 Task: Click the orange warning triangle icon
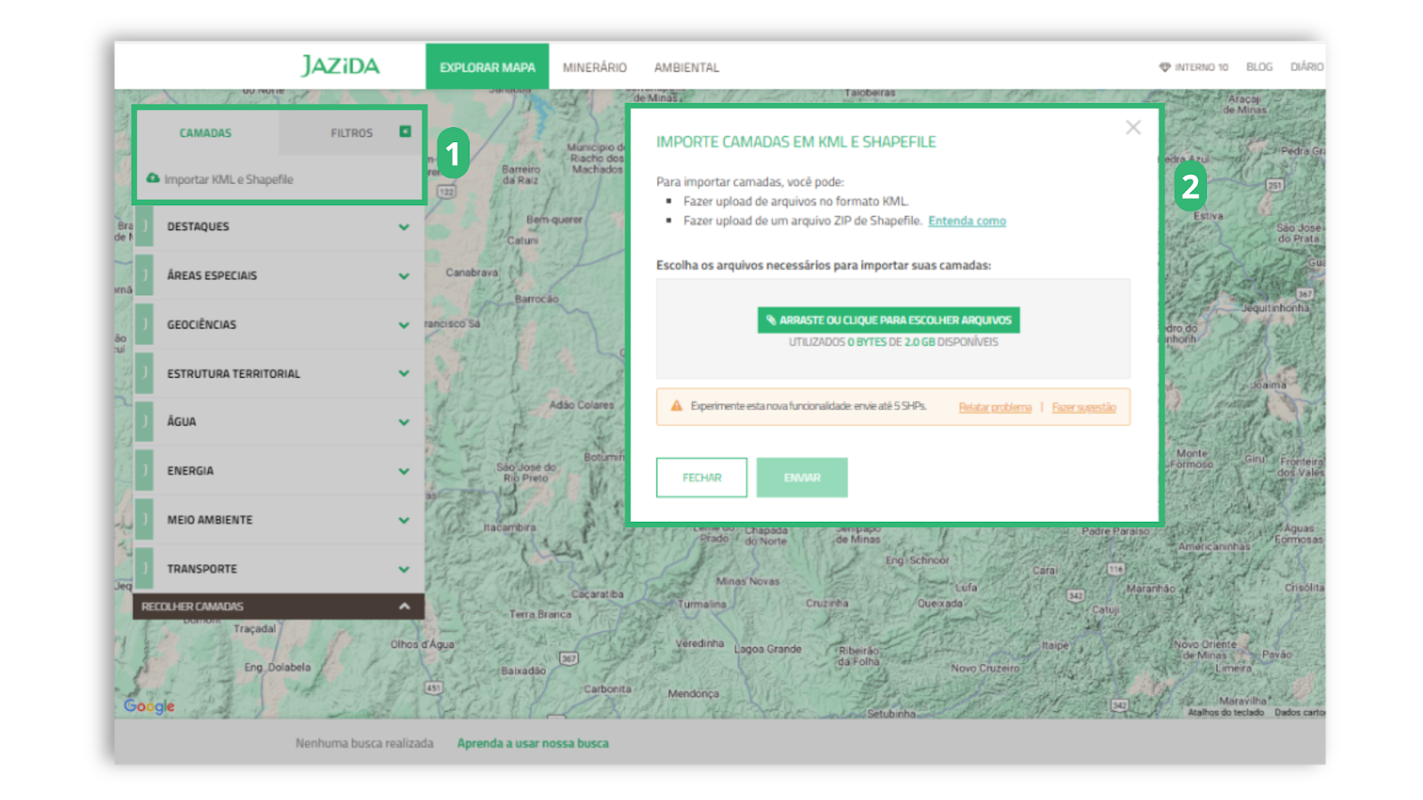(x=676, y=405)
